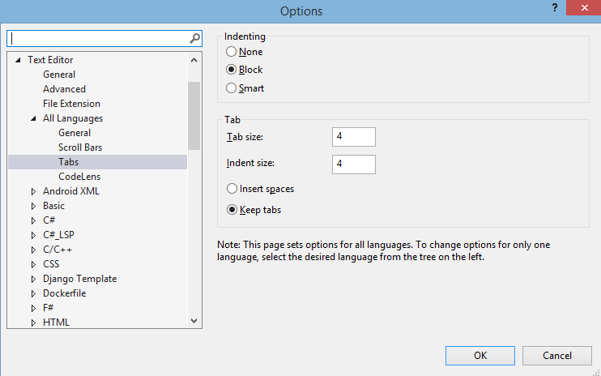Expand the Django Template node
Screen dimensions: 601x376
[33, 279]
